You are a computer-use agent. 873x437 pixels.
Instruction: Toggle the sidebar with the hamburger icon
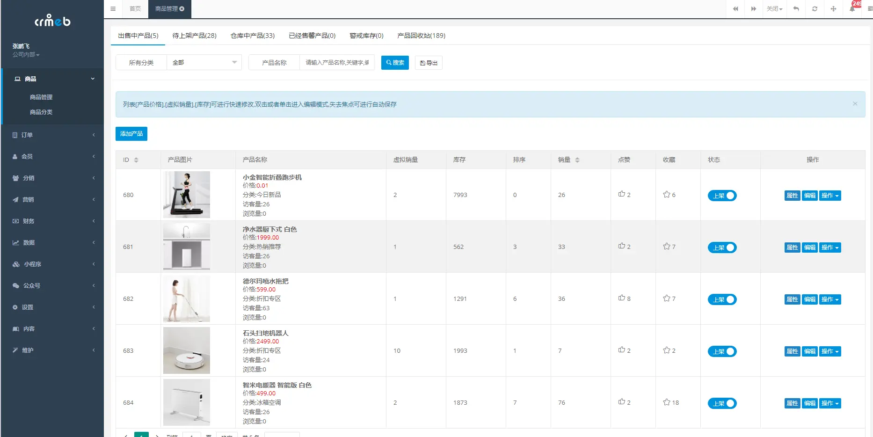[113, 9]
